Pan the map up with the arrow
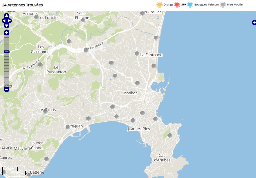 pos(6,16)
